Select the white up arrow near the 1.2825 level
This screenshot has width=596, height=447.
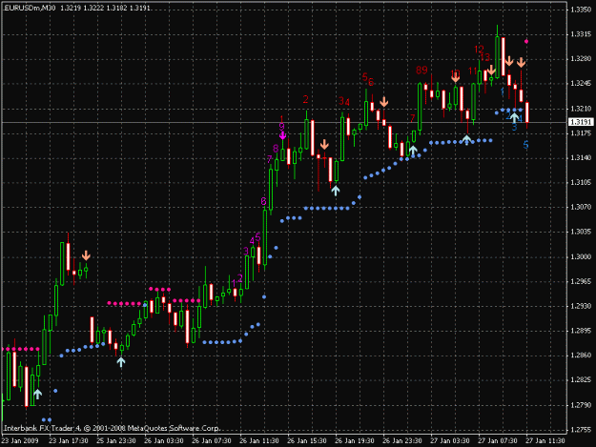(37, 394)
